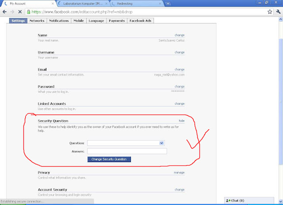Open the Payments tab

click(117, 21)
